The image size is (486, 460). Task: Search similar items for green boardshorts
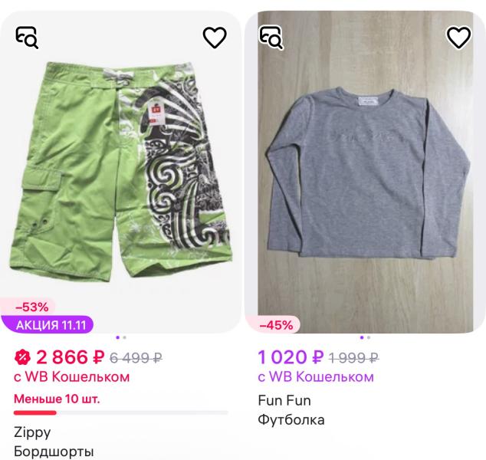click(27, 36)
